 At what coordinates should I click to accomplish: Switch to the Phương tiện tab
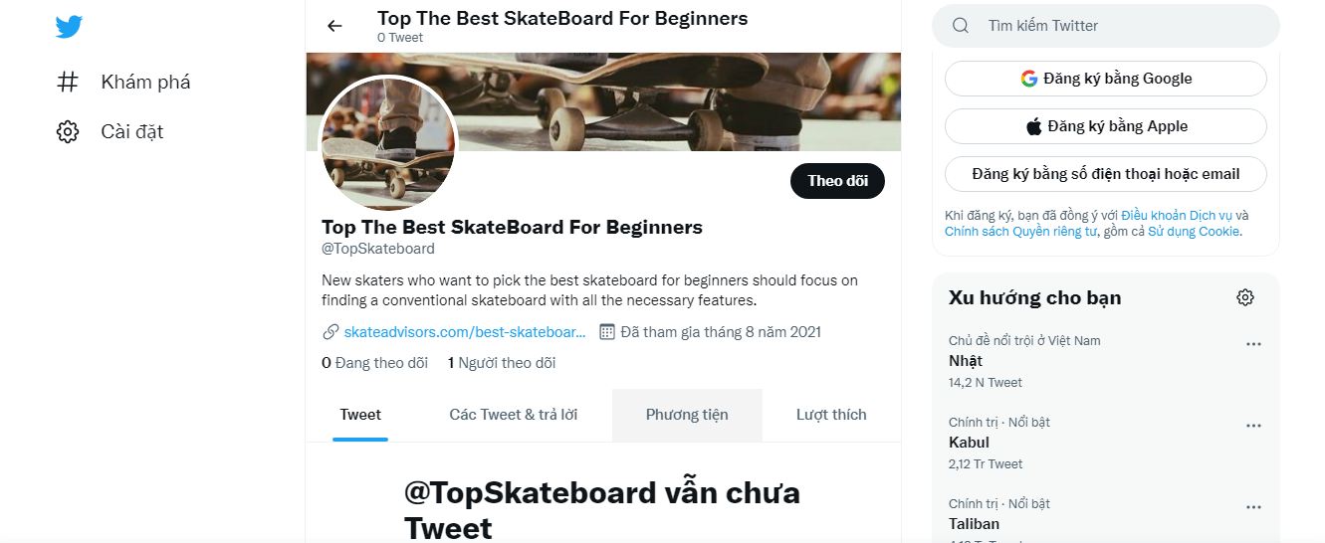tap(687, 415)
